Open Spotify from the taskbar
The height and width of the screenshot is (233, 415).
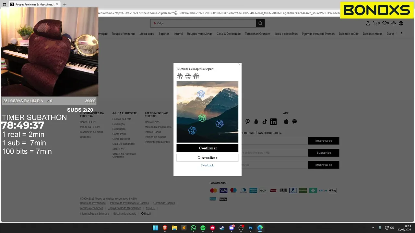(203, 228)
